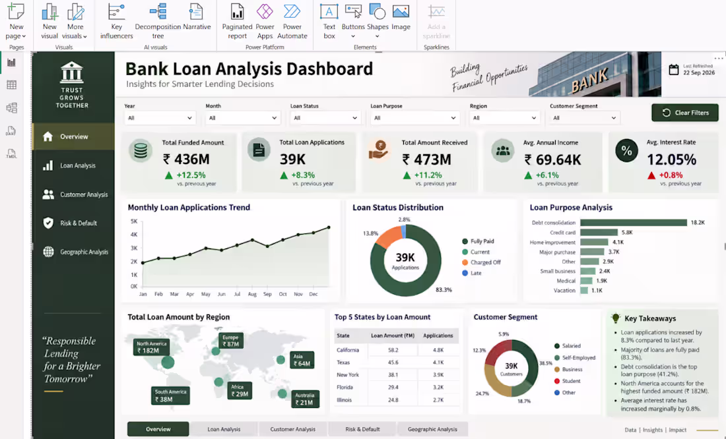Go to Loan Analysis in the sidebar
This screenshot has height=439, width=726.
(74, 165)
